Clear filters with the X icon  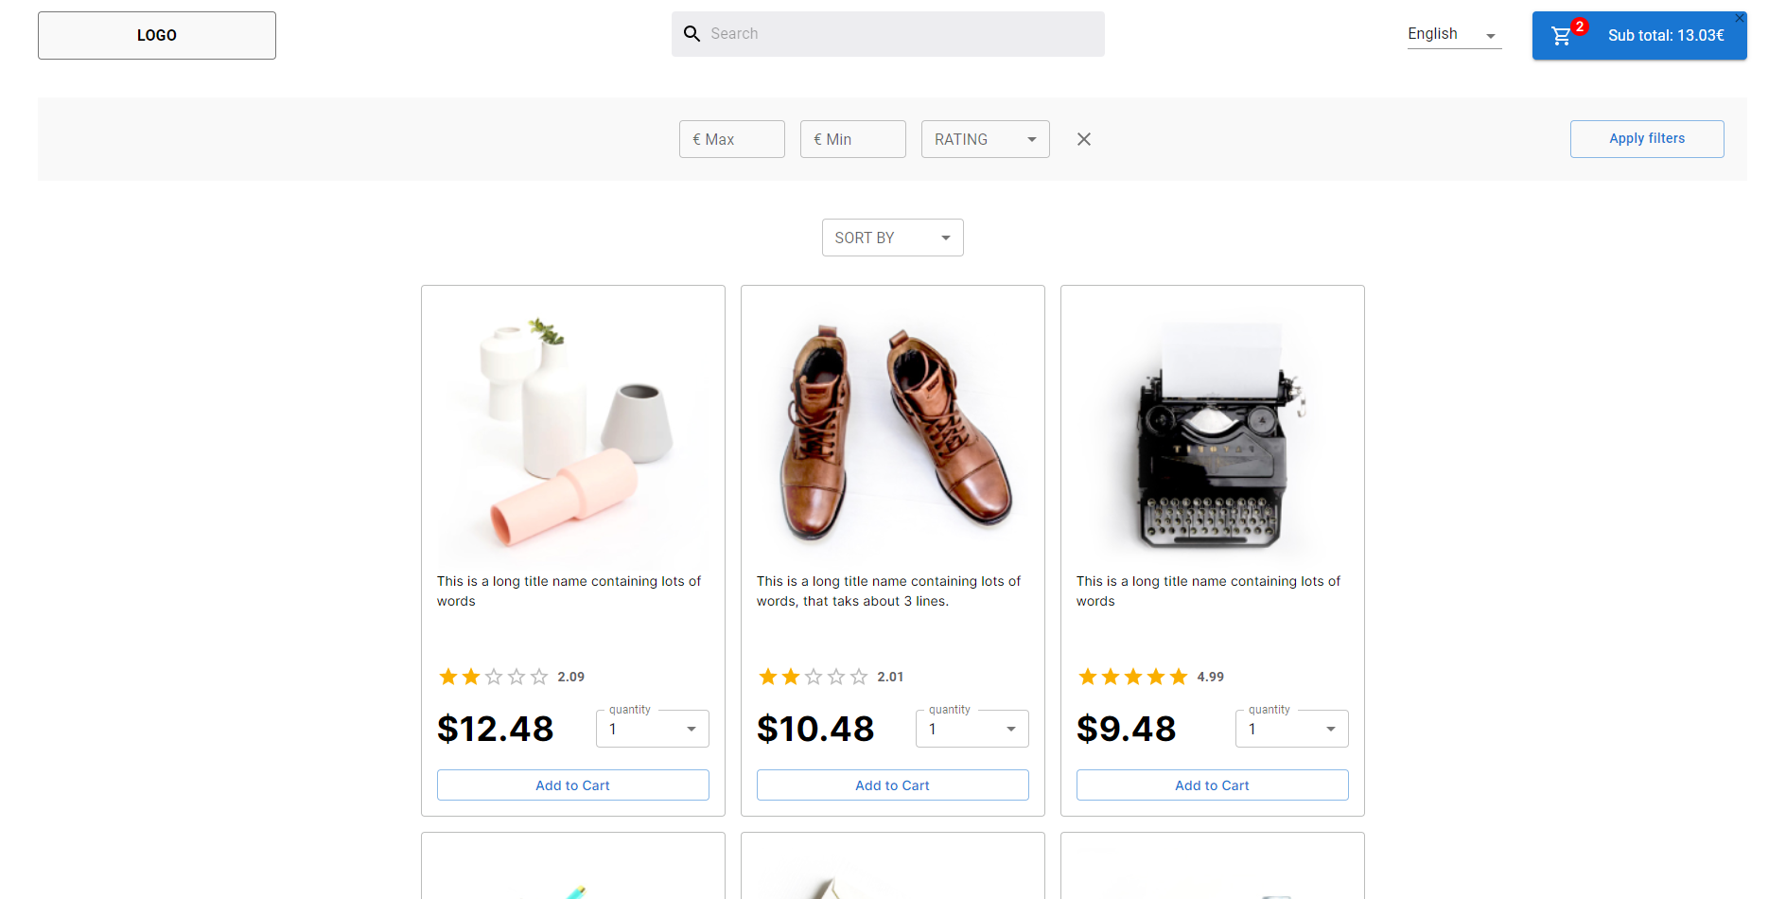[x=1084, y=139]
